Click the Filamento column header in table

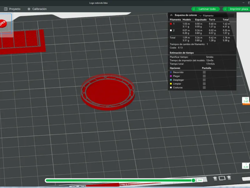coord(175,20)
